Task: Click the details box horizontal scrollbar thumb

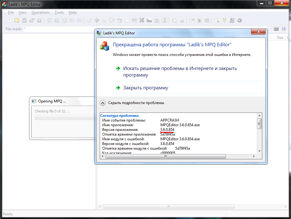Action: [x=166, y=156]
